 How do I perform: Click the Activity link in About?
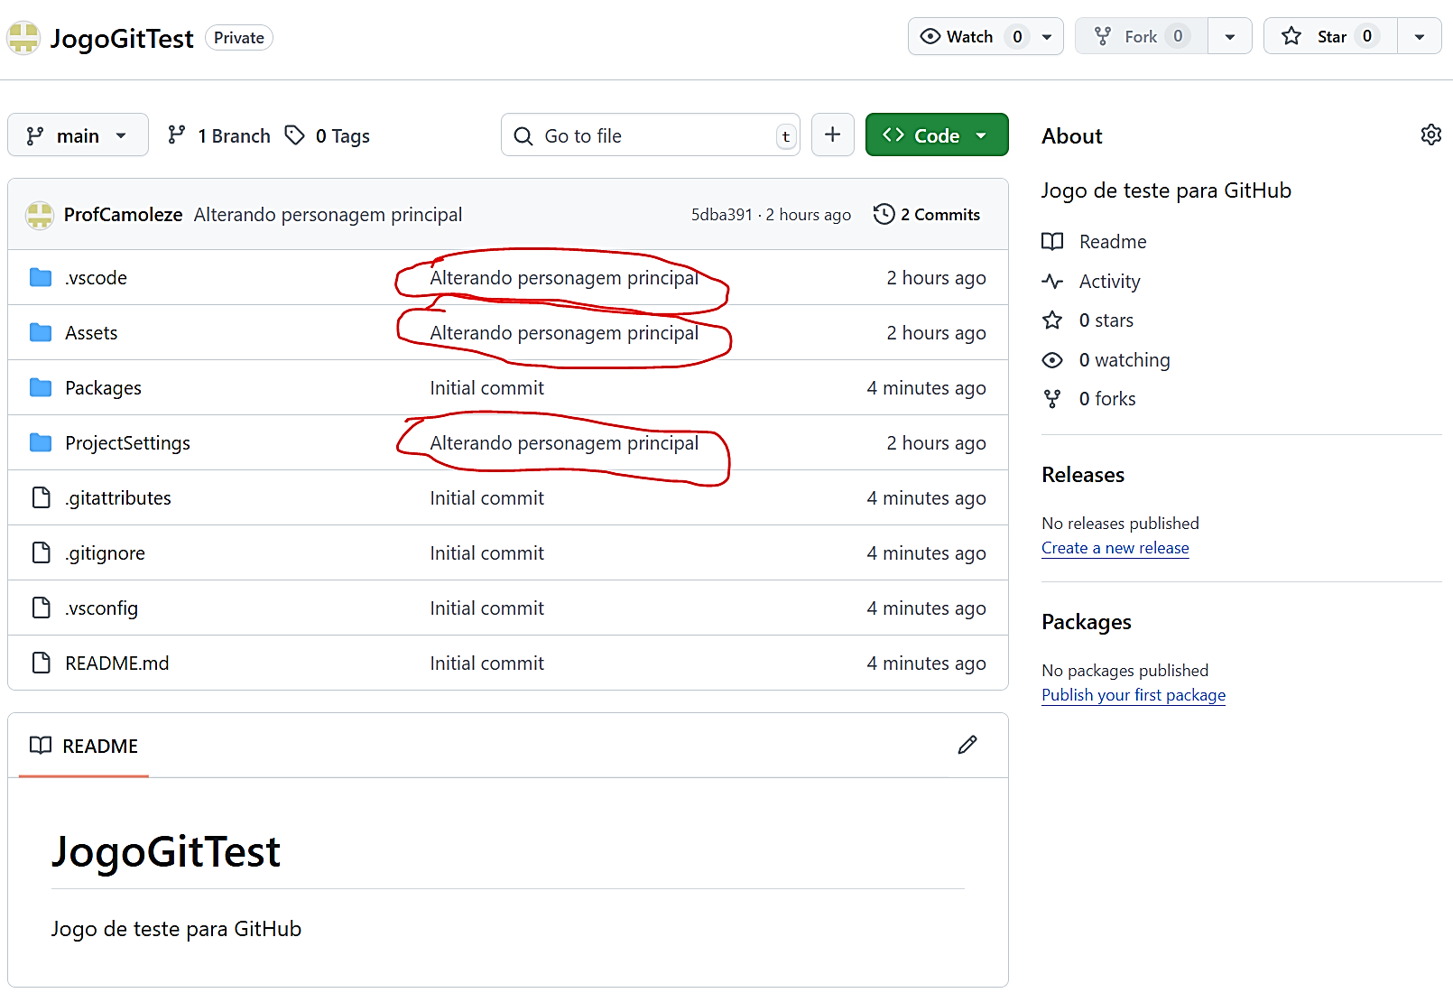coord(1109,282)
